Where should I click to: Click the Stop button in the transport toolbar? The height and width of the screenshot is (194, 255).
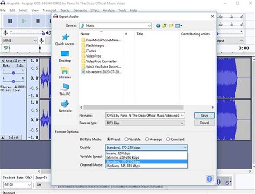(38, 21)
